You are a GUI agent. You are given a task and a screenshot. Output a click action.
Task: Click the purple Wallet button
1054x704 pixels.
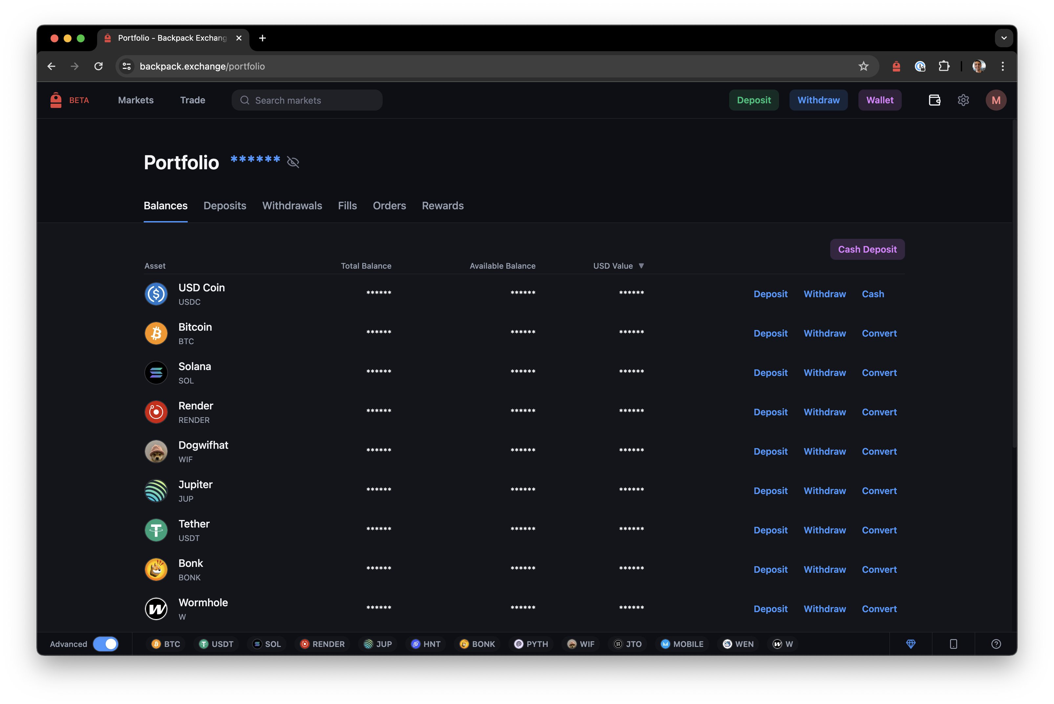coord(880,100)
